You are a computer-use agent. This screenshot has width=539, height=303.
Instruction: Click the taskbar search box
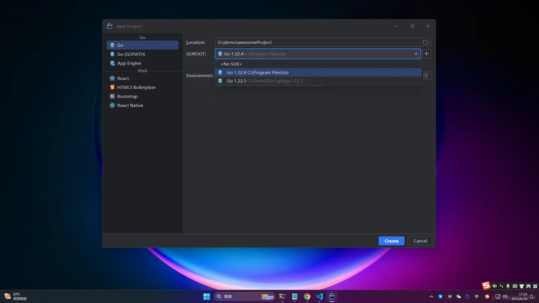coord(244,297)
